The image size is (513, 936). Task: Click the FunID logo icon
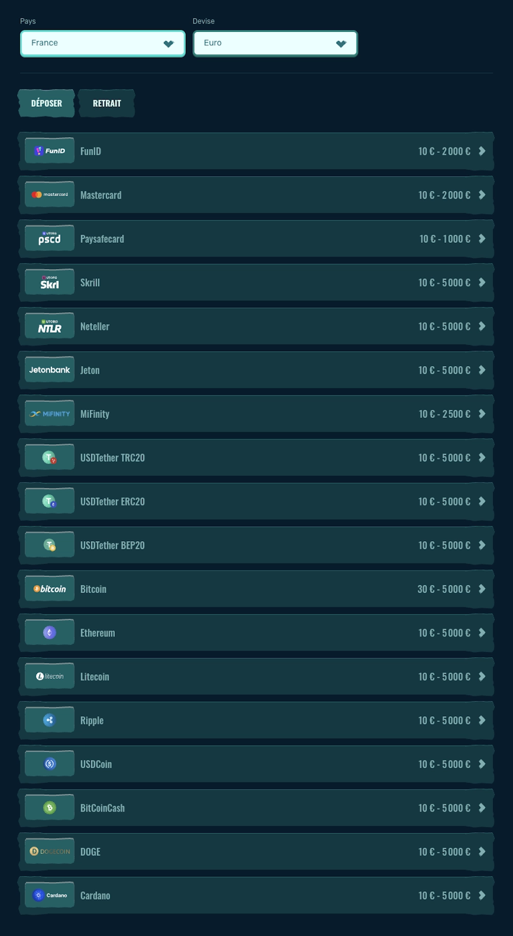(50, 151)
